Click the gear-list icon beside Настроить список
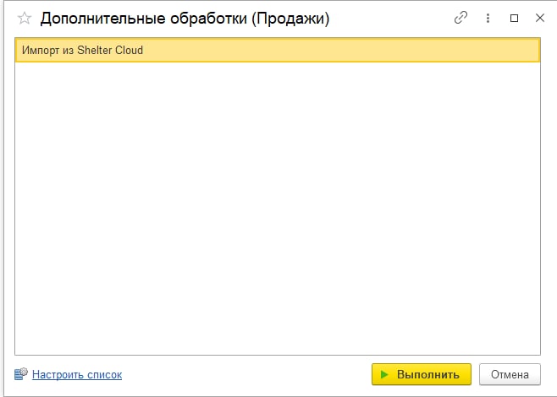This screenshot has height=397, width=557. pyautogui.click(x=21, y=374)
